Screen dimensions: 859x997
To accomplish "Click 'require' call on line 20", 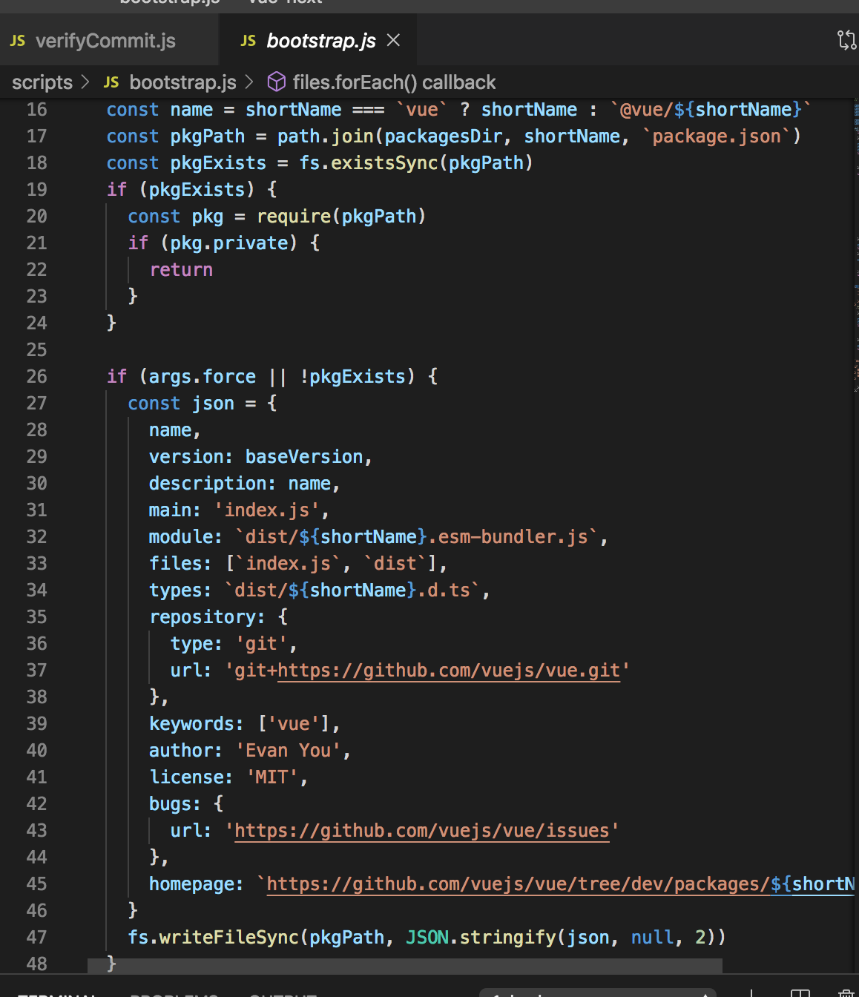I will point(294,217).
